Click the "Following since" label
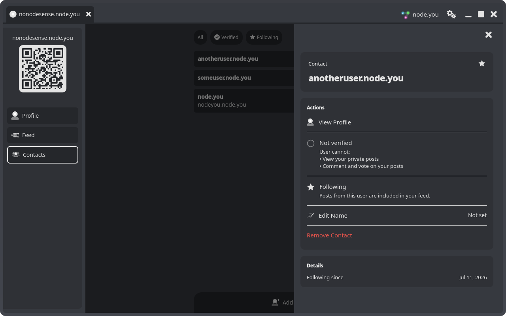Viewport: 506px width, 316px height. [325, 278]
